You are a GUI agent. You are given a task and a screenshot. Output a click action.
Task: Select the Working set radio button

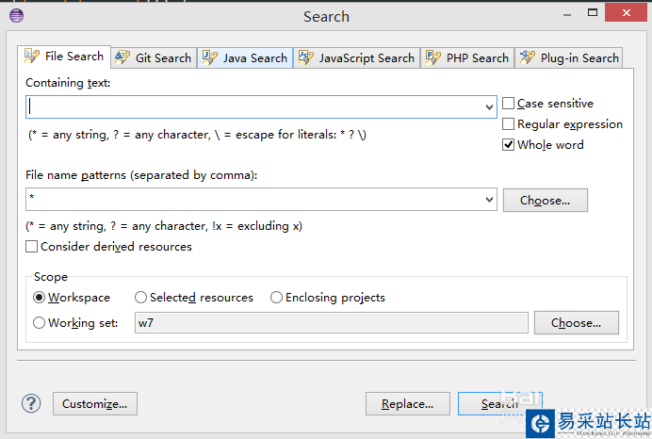40,323
